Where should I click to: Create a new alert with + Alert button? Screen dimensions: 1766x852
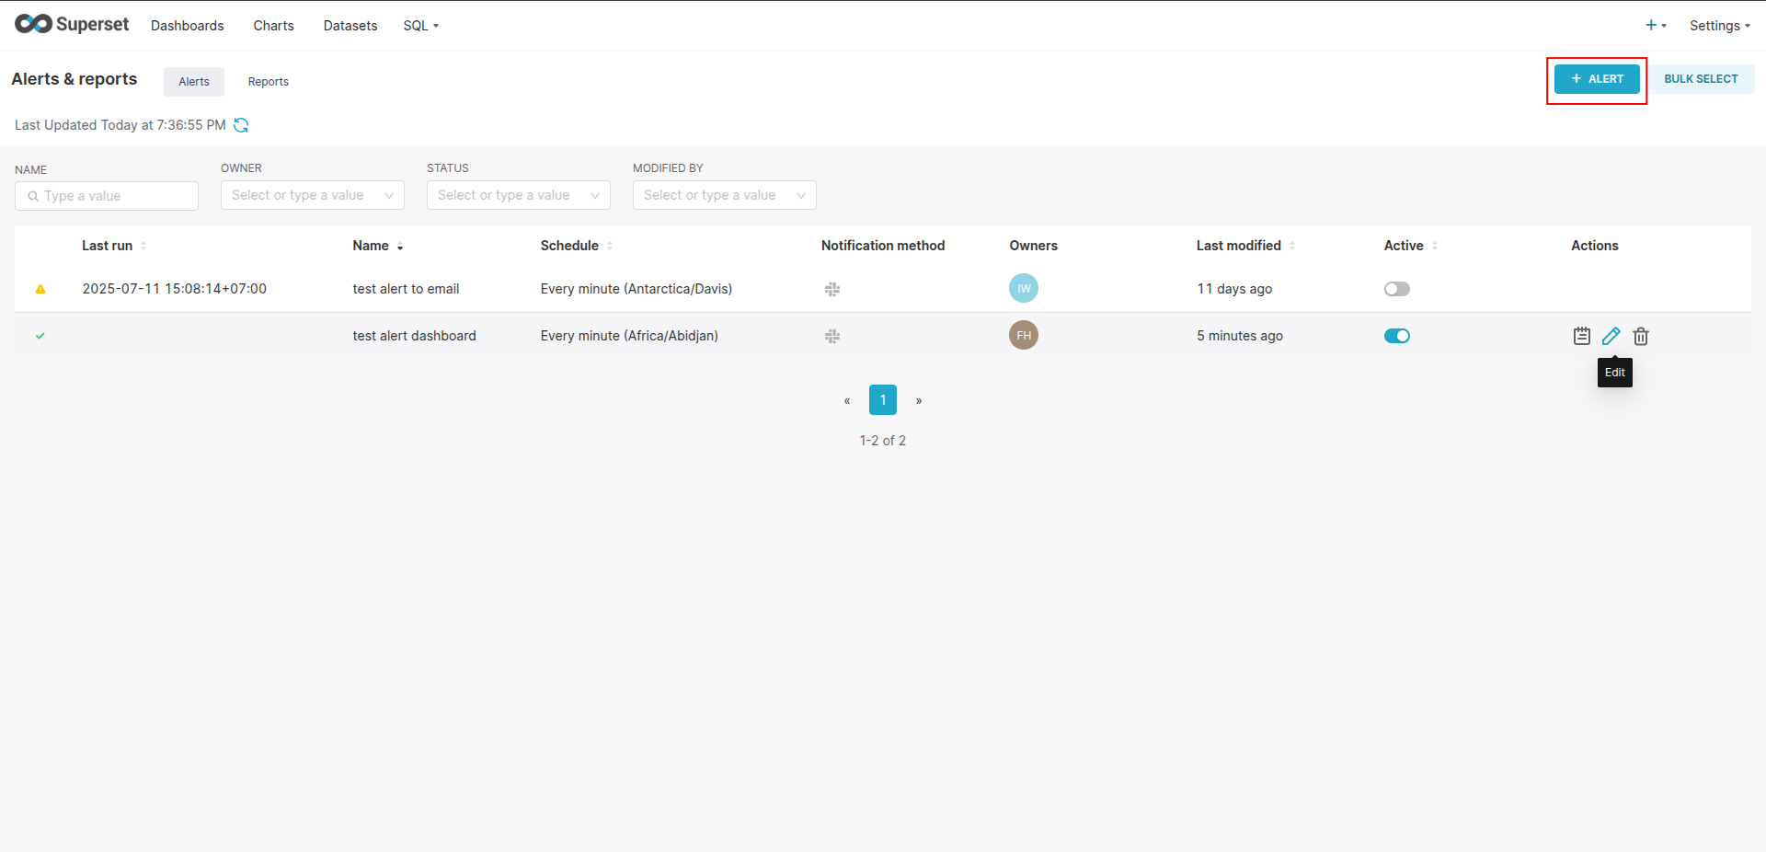pyautogui.click(x=1597, y=79)
